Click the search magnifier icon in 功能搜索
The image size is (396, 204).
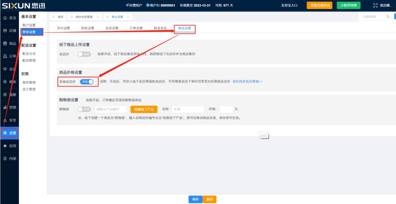pos(388,17)
